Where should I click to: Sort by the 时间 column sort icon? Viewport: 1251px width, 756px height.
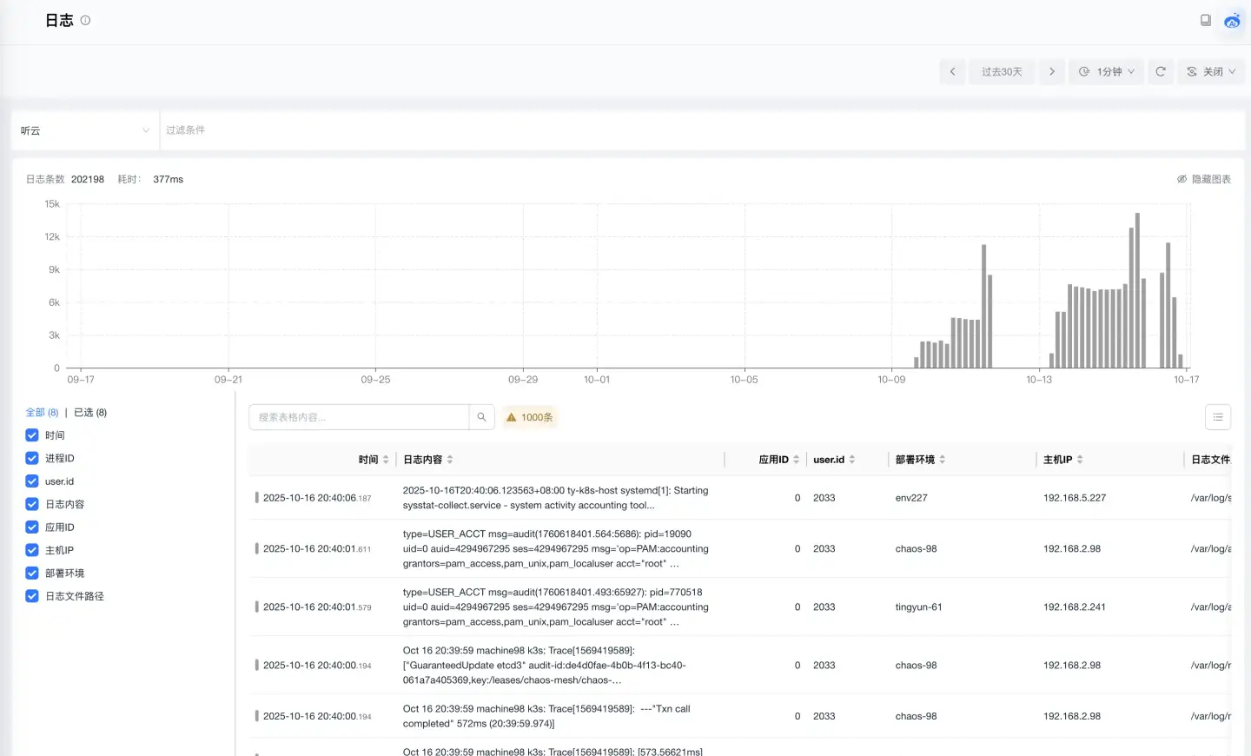(386, 460)
